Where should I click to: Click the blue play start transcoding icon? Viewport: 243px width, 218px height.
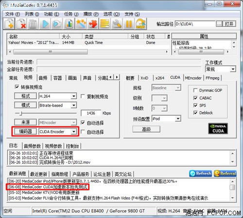[45, 24]
